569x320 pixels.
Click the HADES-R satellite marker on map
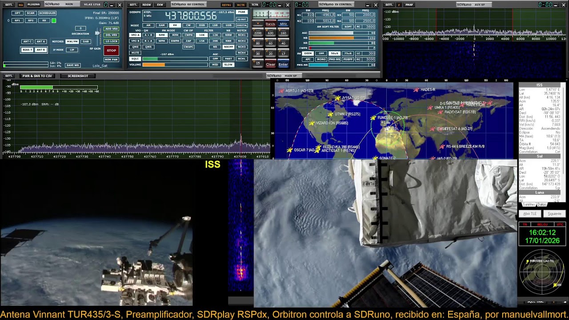(416, 90)
